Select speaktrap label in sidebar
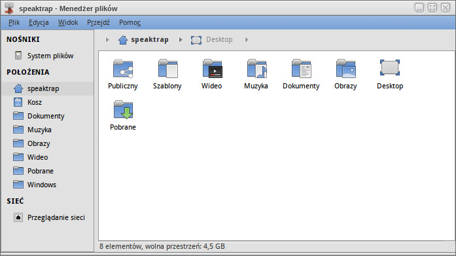456x256 pixels. click(43, 88)
